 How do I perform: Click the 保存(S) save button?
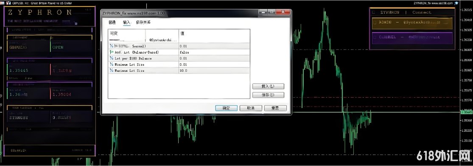pyautogui.click(x=268, y=95)
